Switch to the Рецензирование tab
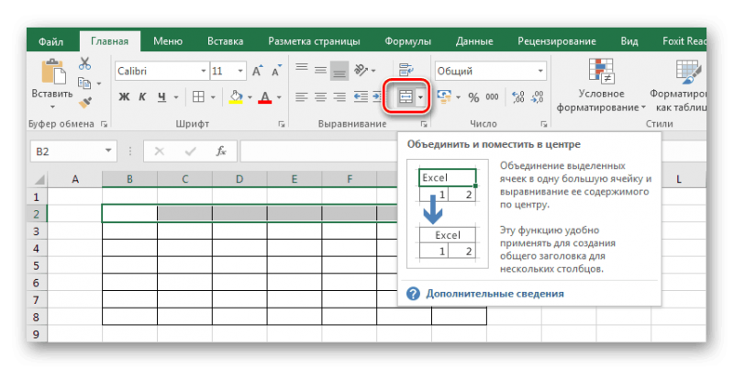734x370 pixels. 557,41
